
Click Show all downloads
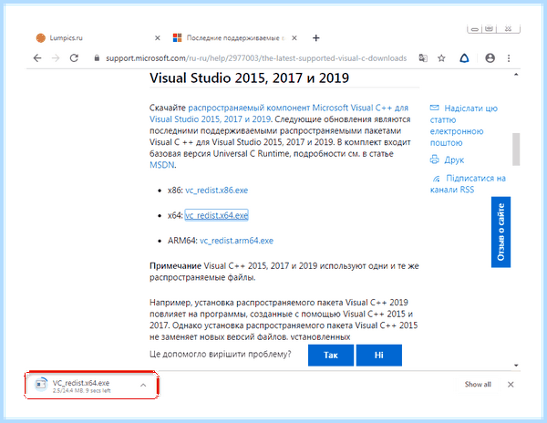pos(478,385)
